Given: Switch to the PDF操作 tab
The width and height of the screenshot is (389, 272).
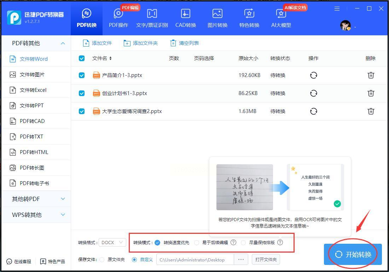Looking at the screenshot, I should pyautogui.click(x=118, y=18).
